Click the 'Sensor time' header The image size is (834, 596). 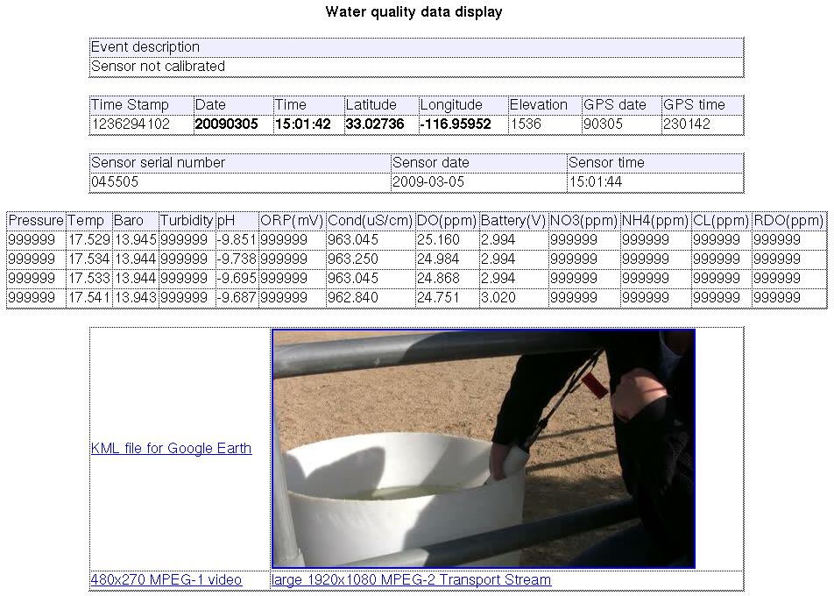[x=654, y=162]
